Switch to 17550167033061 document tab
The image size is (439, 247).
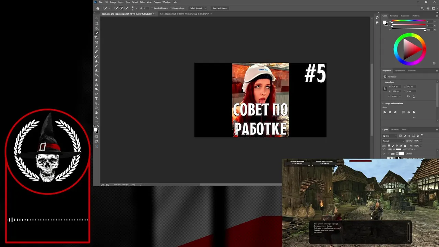pyautogui.click(x=185, y=14)
